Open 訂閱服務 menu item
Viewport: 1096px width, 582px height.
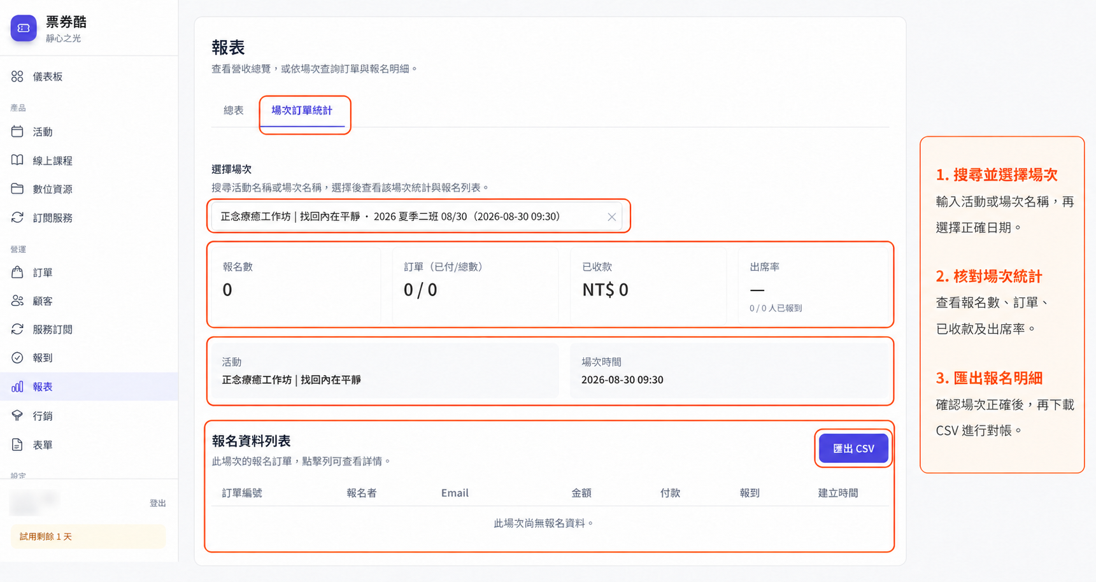89,218
